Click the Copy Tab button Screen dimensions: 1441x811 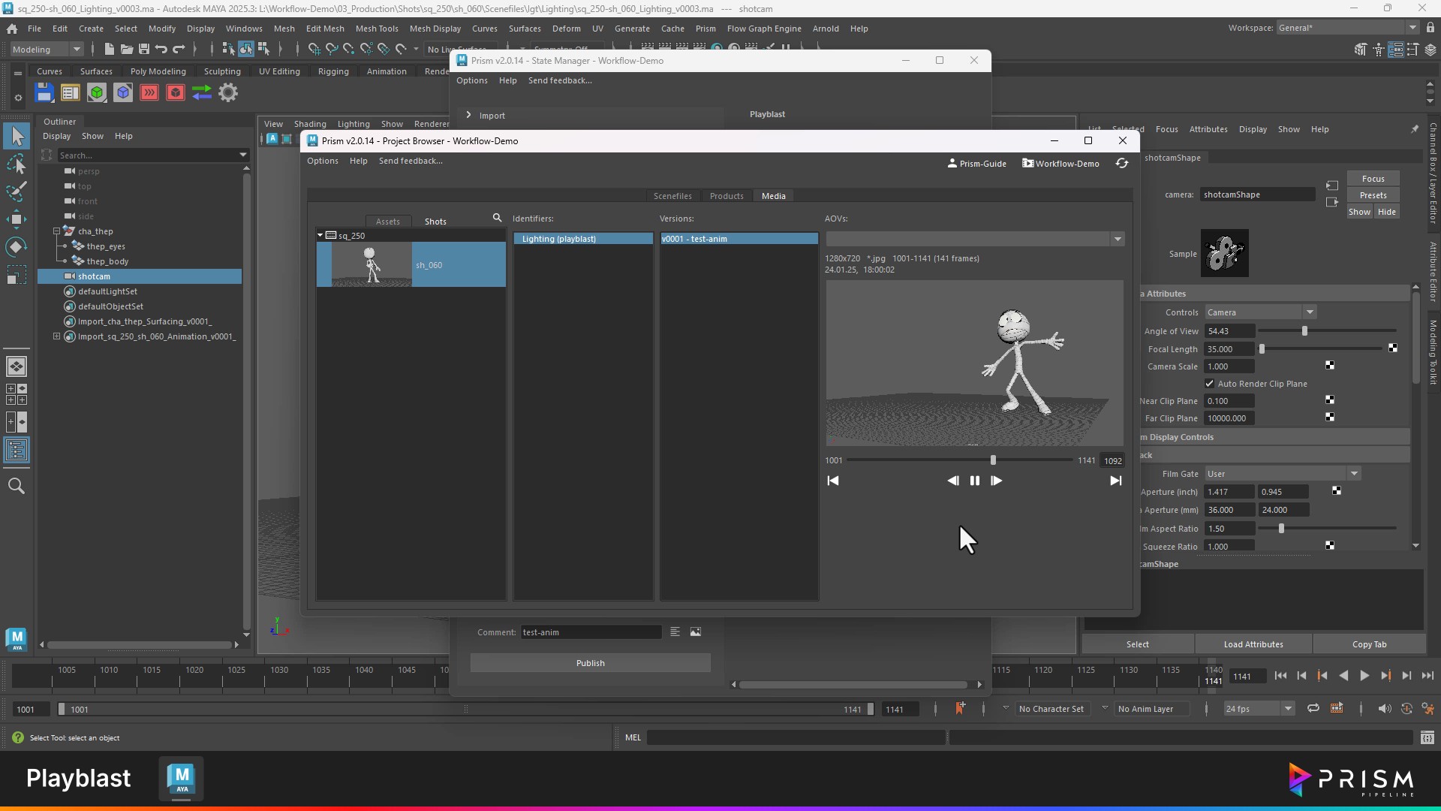point(1370,644)
